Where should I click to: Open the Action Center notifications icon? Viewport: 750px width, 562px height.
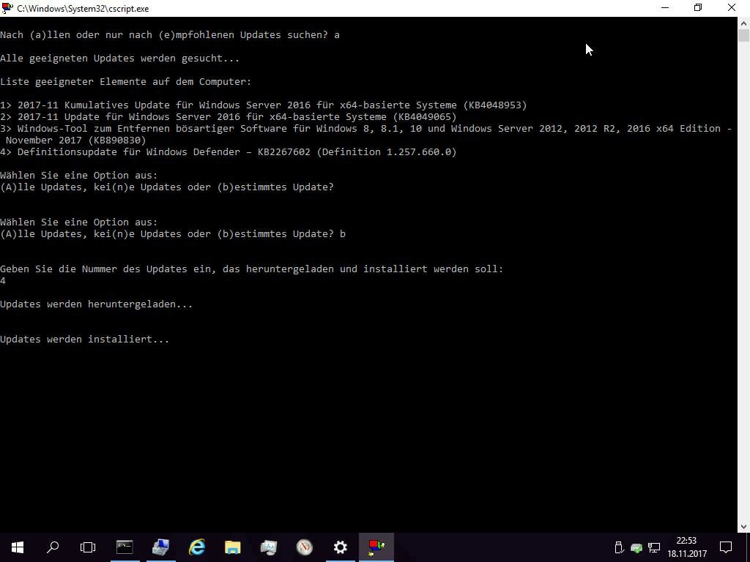point(726,547)
